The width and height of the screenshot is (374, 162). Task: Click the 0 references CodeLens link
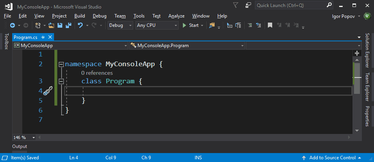97,73
